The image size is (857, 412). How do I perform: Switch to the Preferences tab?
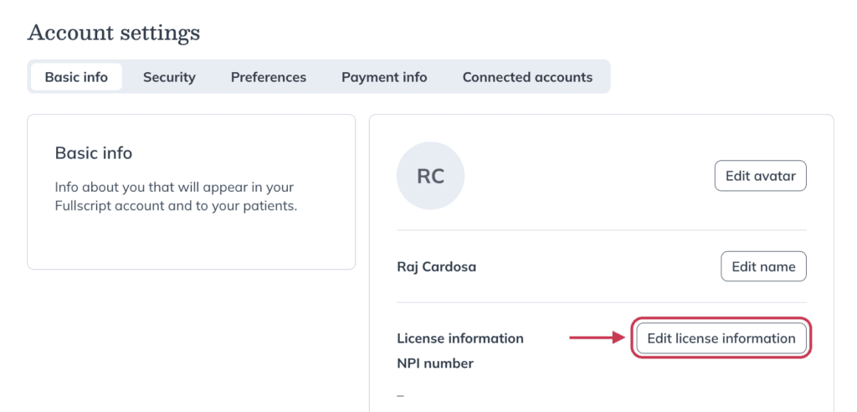pos(269,77)
